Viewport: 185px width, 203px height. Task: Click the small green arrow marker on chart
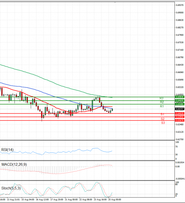click(x=29, y=103)
